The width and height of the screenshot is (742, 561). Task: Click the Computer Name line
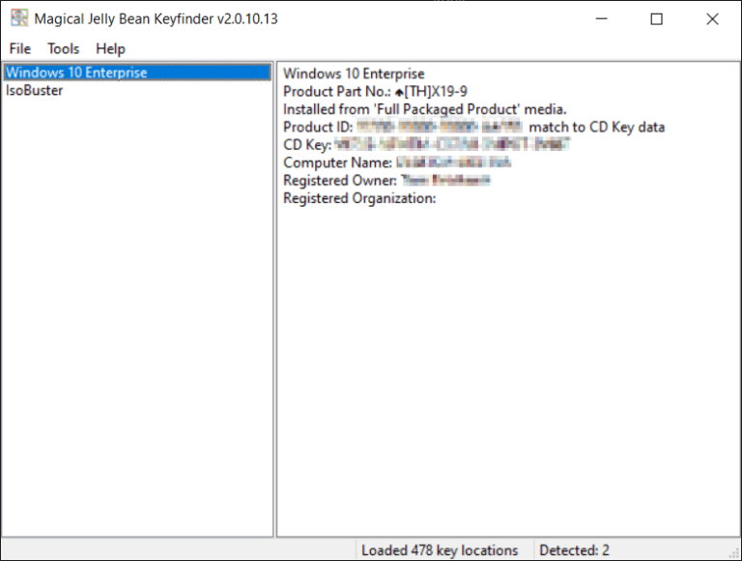click(396, 162)
